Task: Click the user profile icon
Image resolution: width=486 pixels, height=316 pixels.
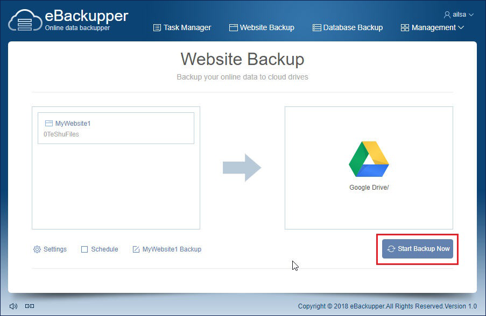Action: (447, 15)
